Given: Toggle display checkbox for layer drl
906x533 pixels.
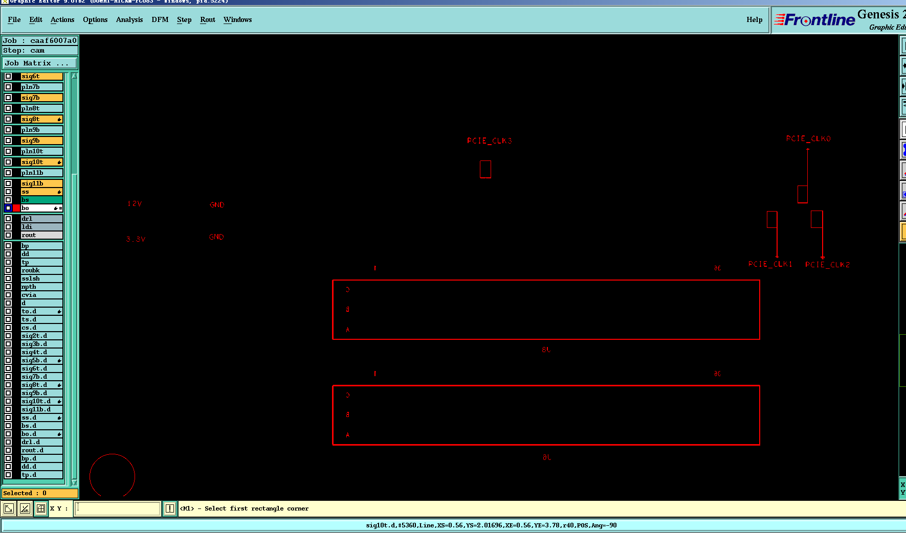Looking at the screenshot, I should (8, 219).
